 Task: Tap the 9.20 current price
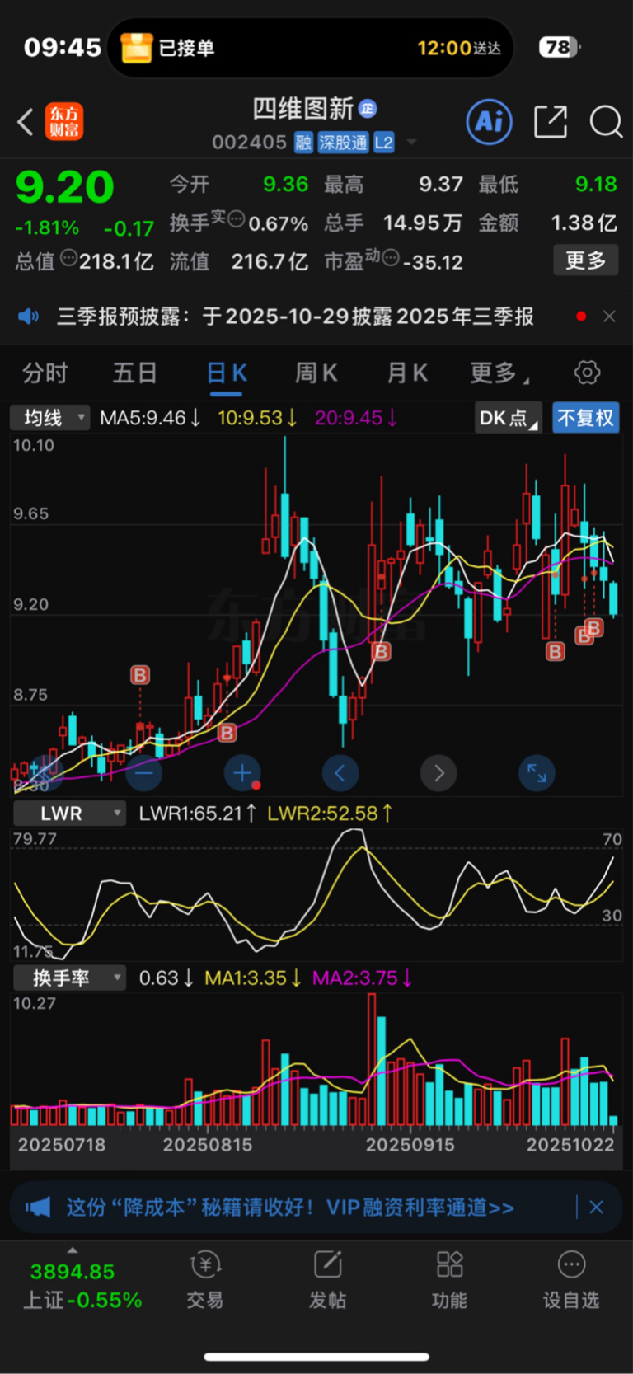[65, 188]
